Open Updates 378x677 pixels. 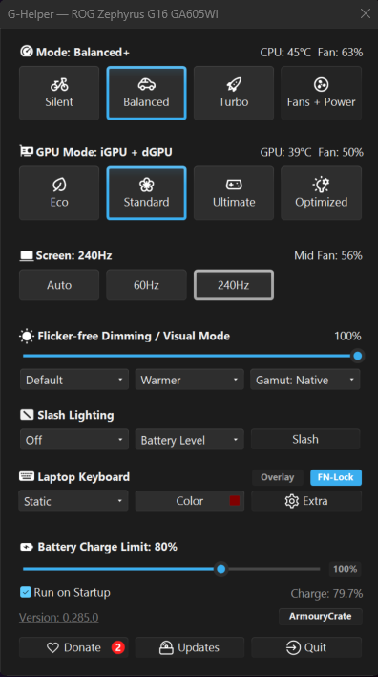[190, 647]
